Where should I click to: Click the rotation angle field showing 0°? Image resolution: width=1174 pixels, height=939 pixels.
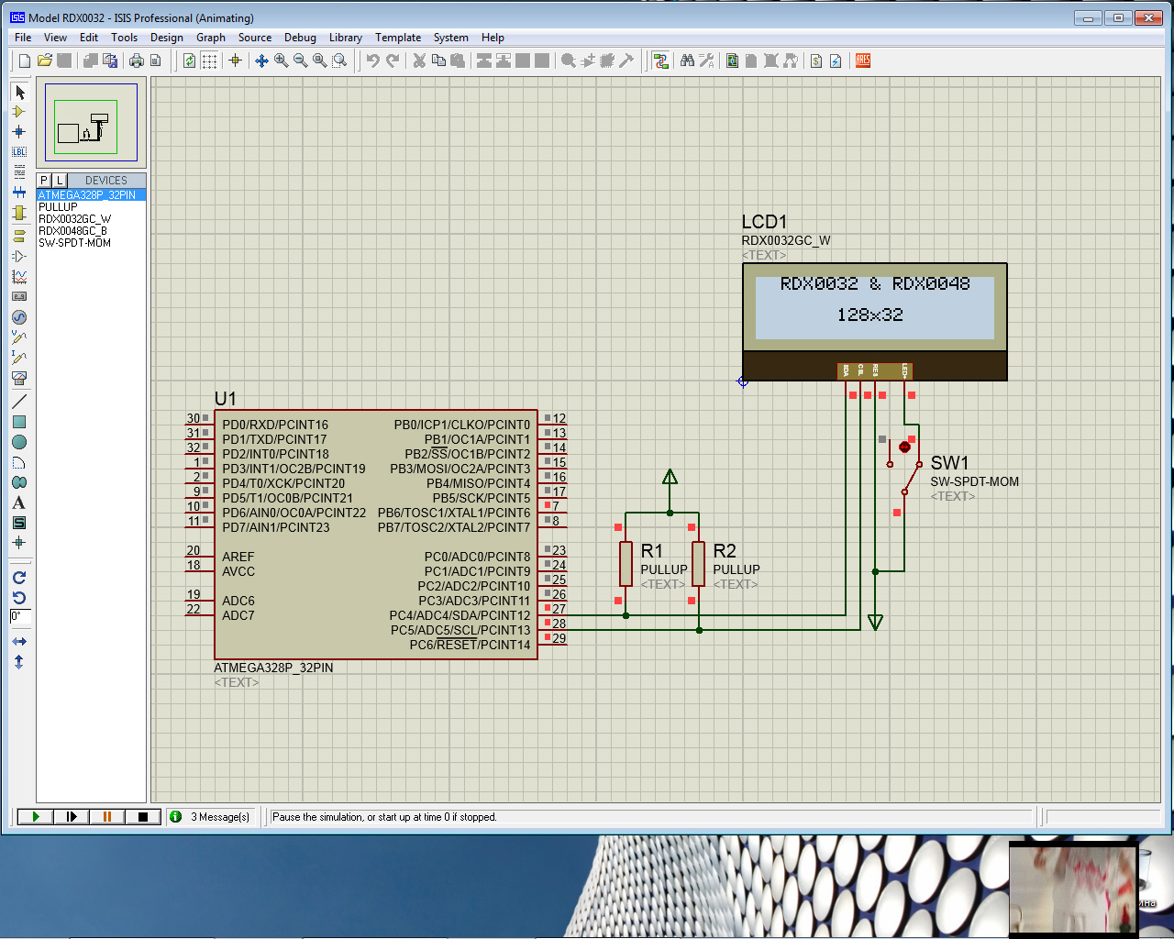point(20,616)
